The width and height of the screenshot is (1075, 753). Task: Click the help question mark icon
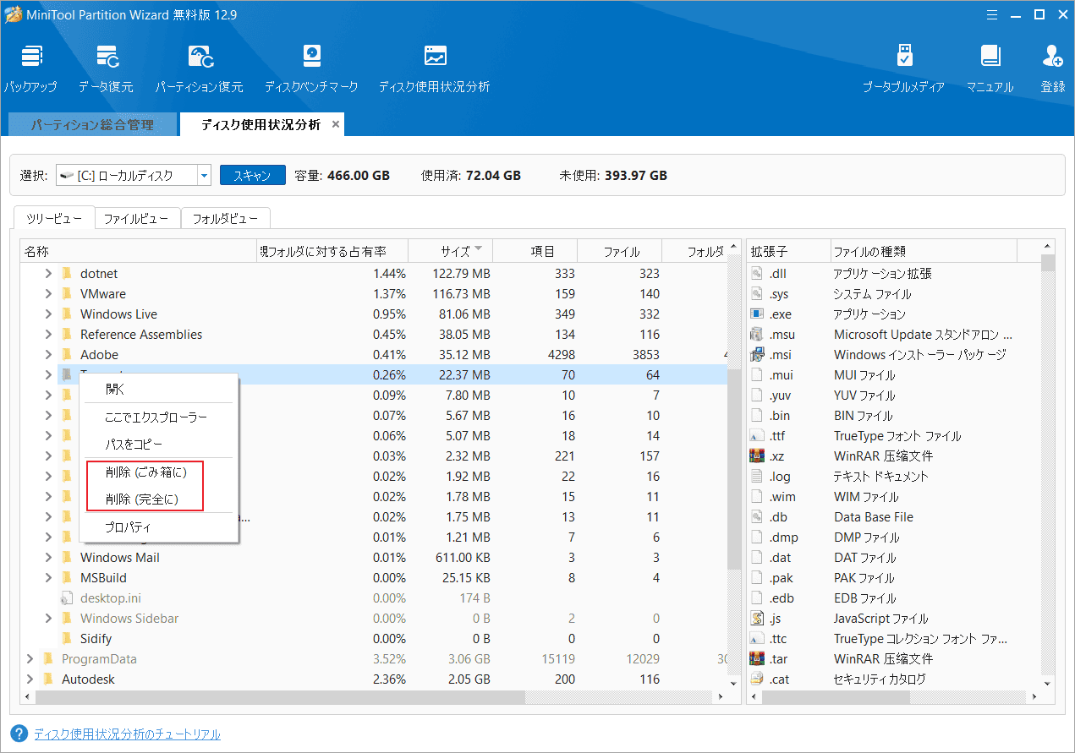click(19, 733)
